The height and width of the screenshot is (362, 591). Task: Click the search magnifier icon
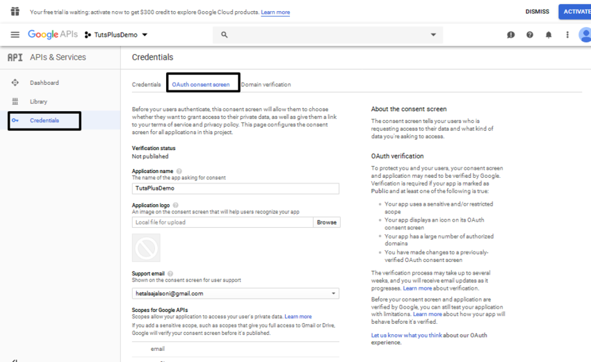[225, 35]
